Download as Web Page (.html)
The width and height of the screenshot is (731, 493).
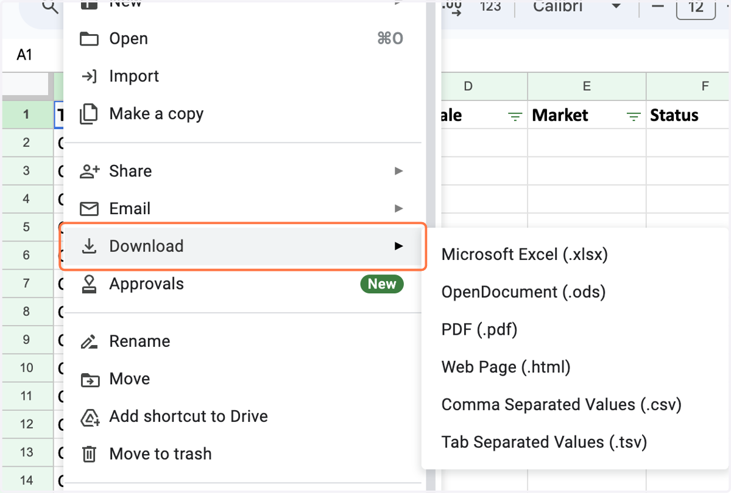[x=575, y=368]
